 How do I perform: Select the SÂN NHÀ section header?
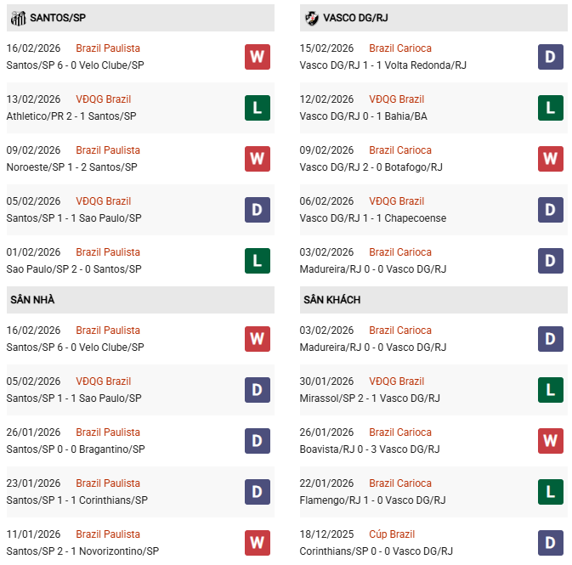coord(32,300)
